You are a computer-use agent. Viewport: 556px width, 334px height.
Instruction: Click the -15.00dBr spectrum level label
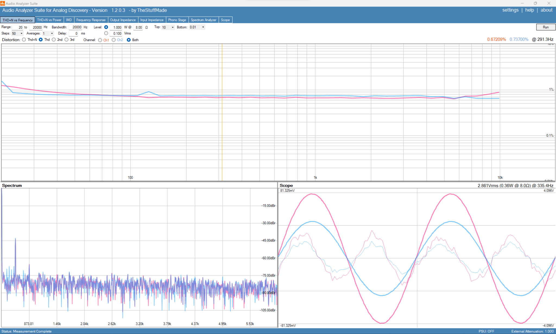point(268,206)
